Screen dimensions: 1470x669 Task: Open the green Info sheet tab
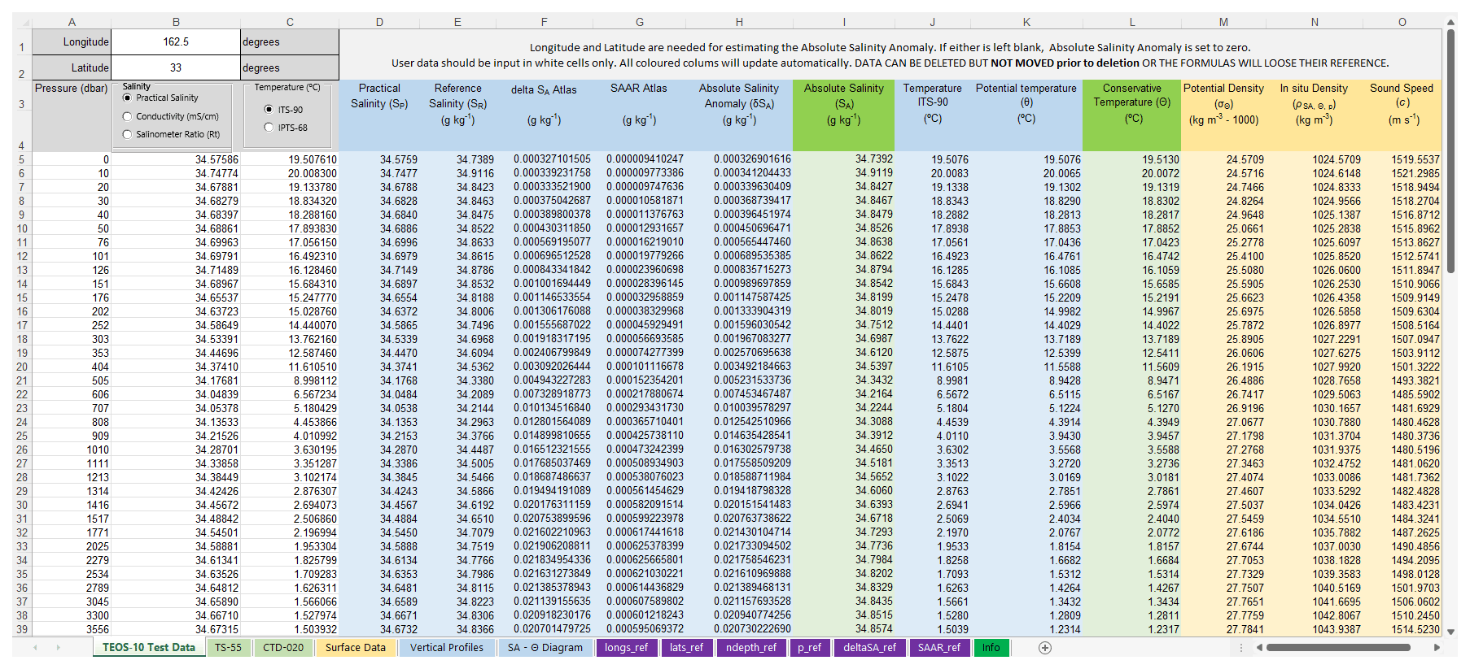coord(991,648)
